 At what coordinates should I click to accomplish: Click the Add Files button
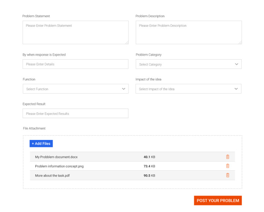pos(41,144)
